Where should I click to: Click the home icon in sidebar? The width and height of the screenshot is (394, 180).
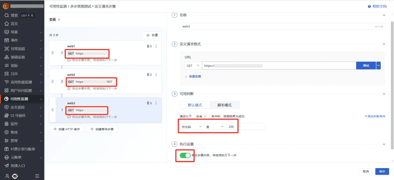pos(6,24)
